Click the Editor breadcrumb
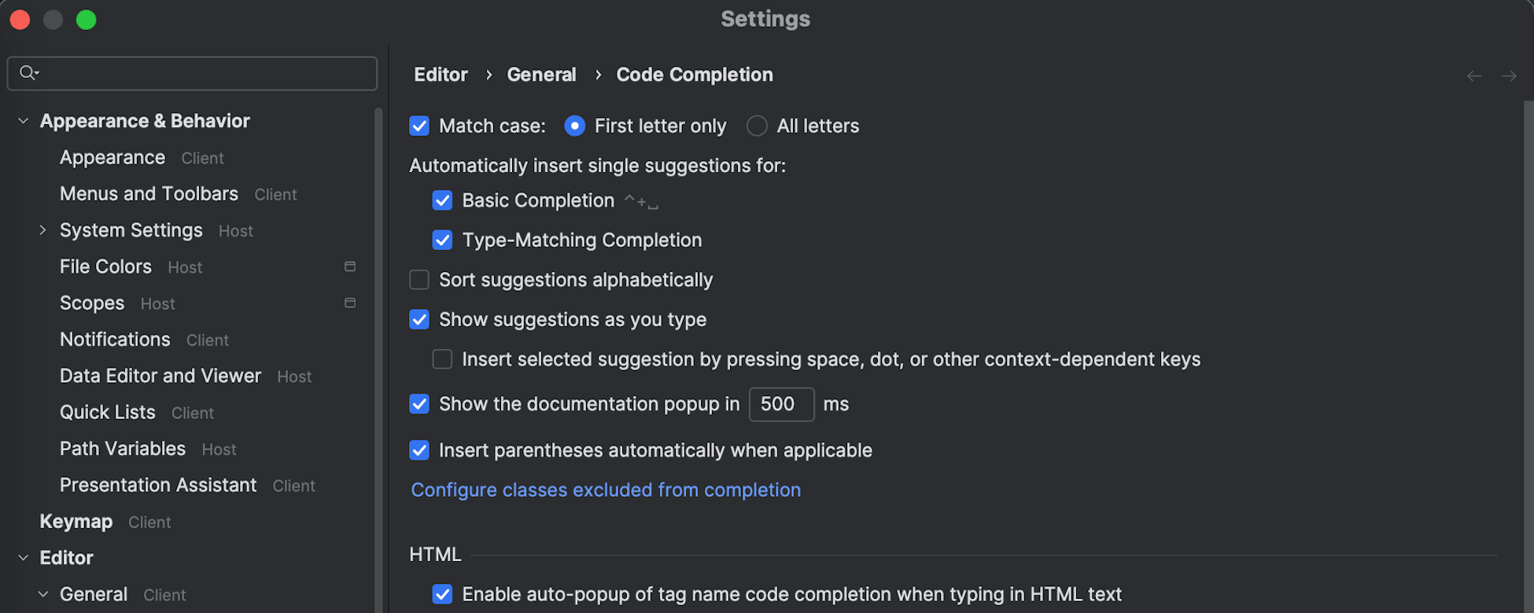The height and width of the screenshot is (613, 1534). [441, 75]
